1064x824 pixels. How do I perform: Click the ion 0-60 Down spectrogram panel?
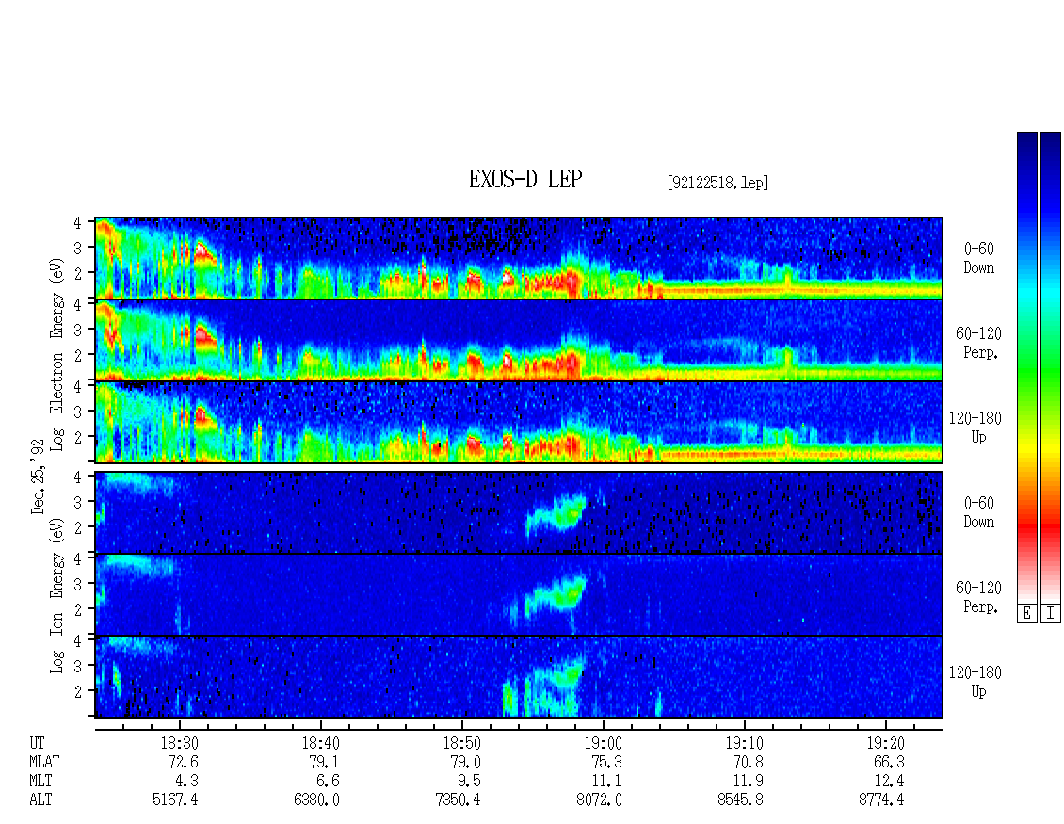519,512
